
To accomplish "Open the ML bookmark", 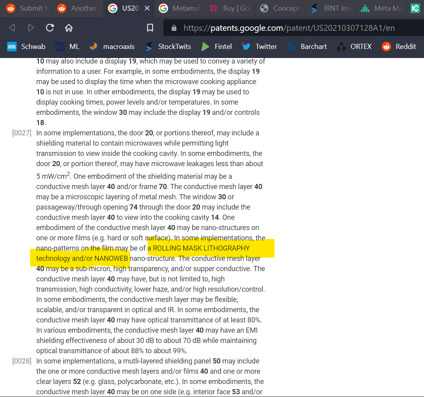I will coord(67,47).
